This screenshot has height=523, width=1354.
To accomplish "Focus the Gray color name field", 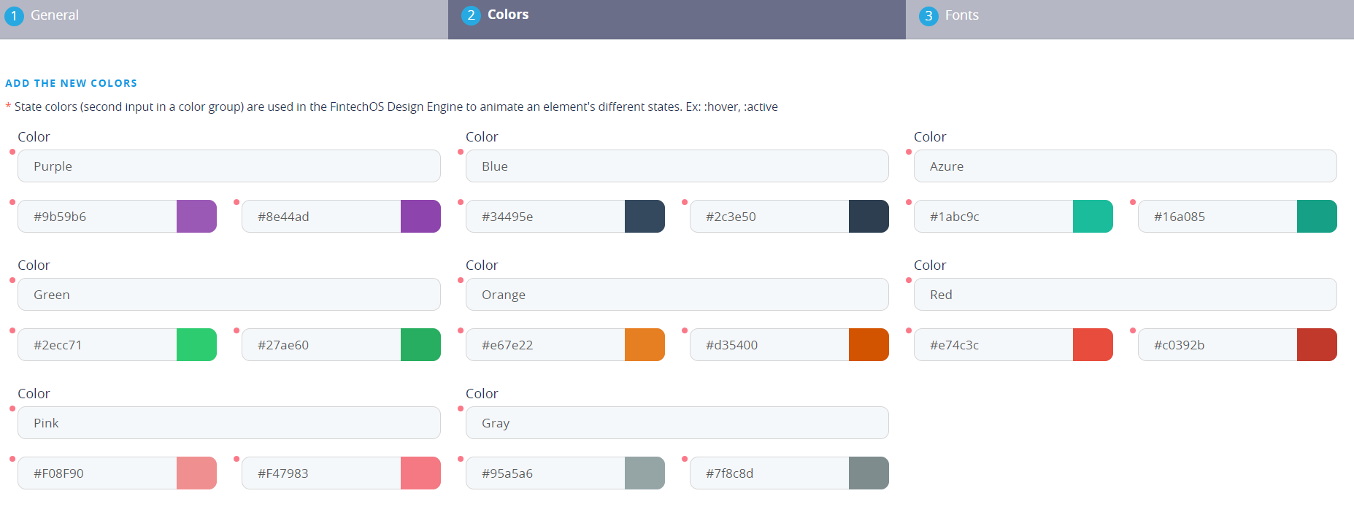I will (x=677, y=423).
